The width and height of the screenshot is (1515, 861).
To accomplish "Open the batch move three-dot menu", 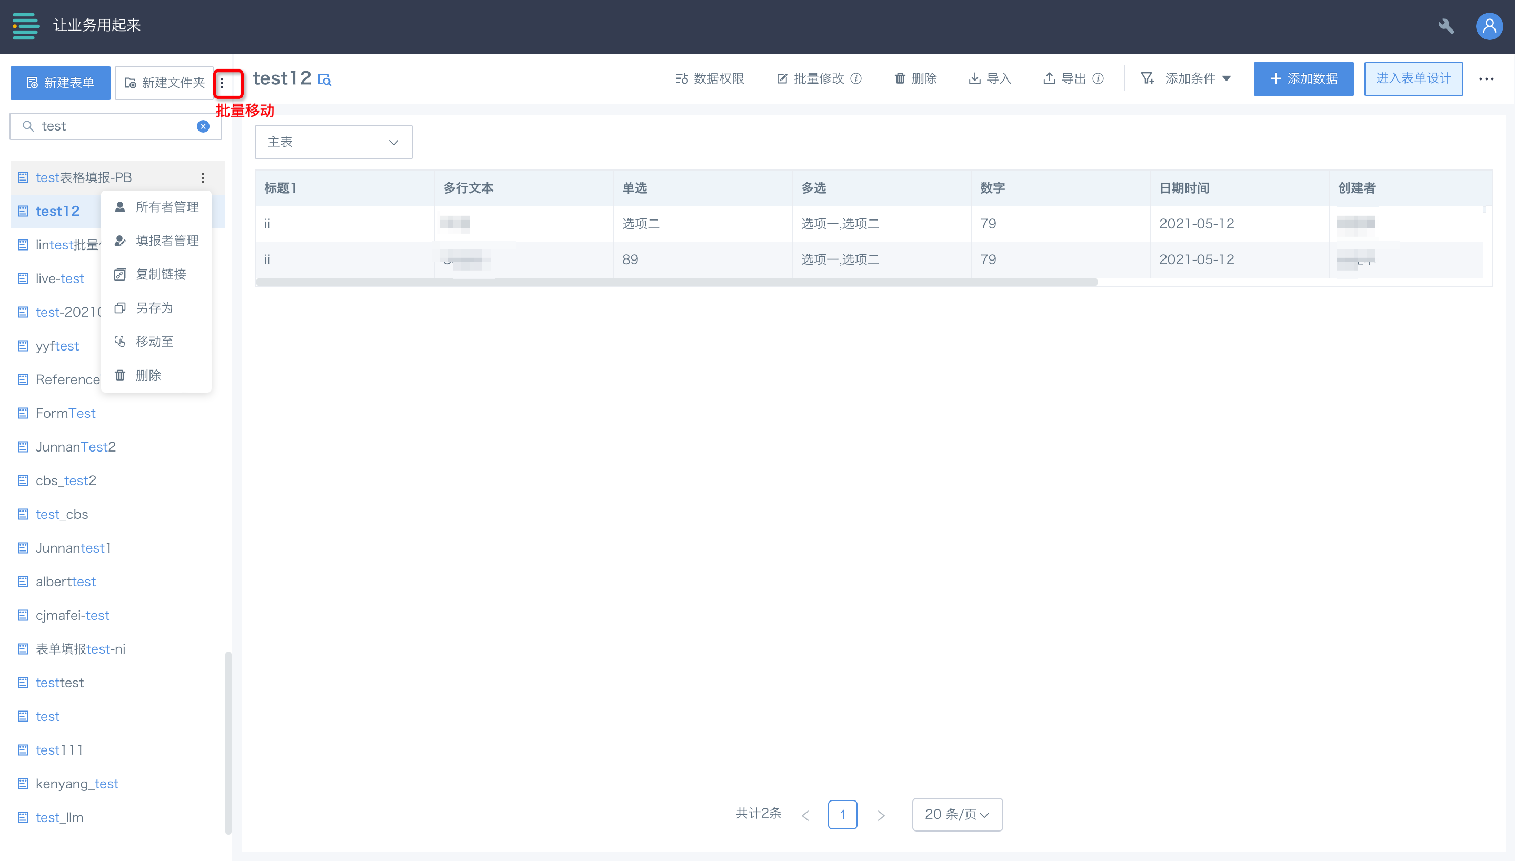I will pyautogui.click(x=222, y=83).
